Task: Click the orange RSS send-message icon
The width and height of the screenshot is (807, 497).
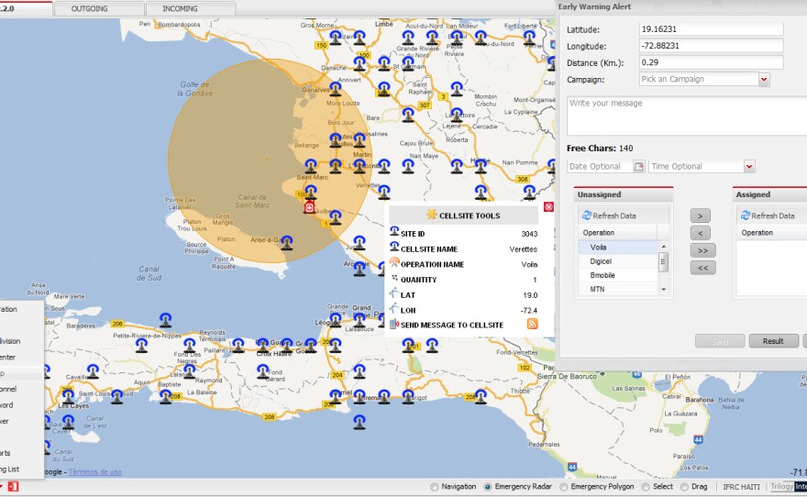Action: [x=532, y=325]
